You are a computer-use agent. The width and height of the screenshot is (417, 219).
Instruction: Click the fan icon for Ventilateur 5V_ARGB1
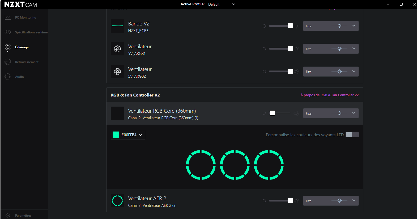(x=117, y=49)
